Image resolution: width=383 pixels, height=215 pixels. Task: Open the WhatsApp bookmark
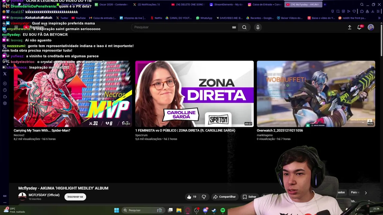[204, 18]
